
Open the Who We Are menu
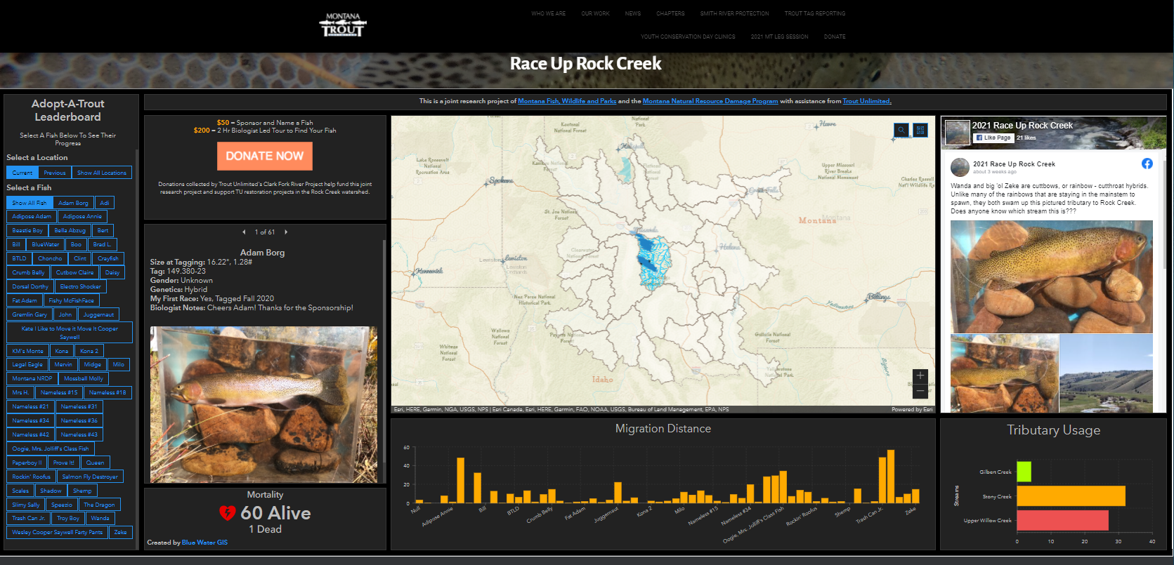549,13
